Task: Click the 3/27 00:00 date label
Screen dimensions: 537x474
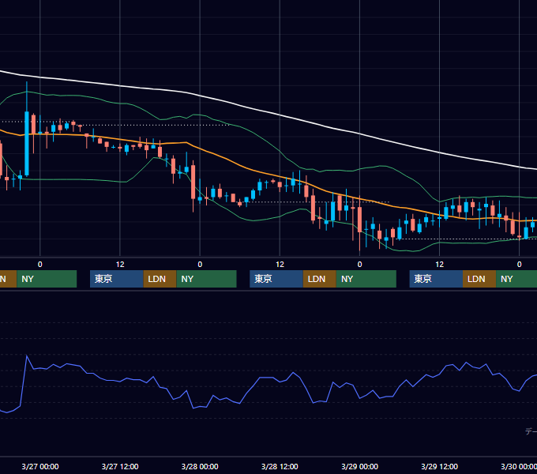Action: tap(40, 466)
